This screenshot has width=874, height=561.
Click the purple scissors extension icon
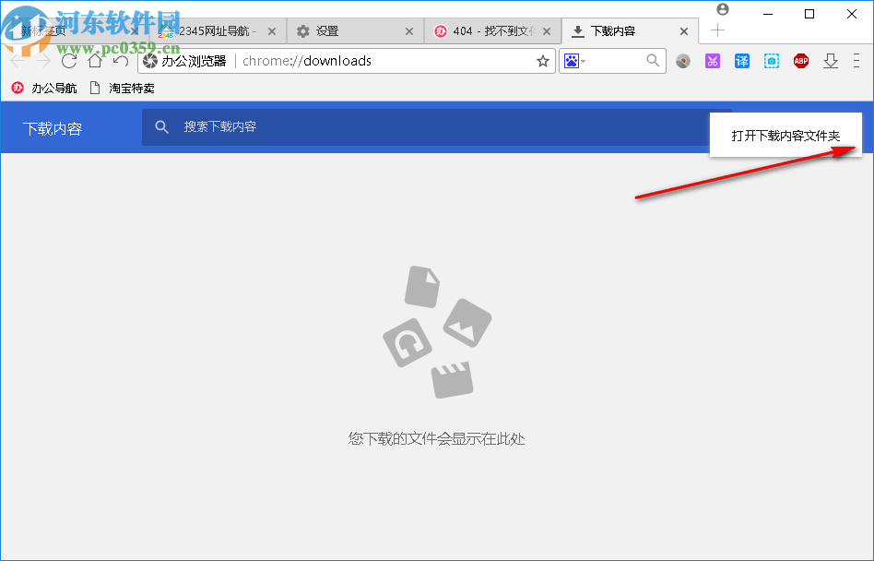click(713, 61)
